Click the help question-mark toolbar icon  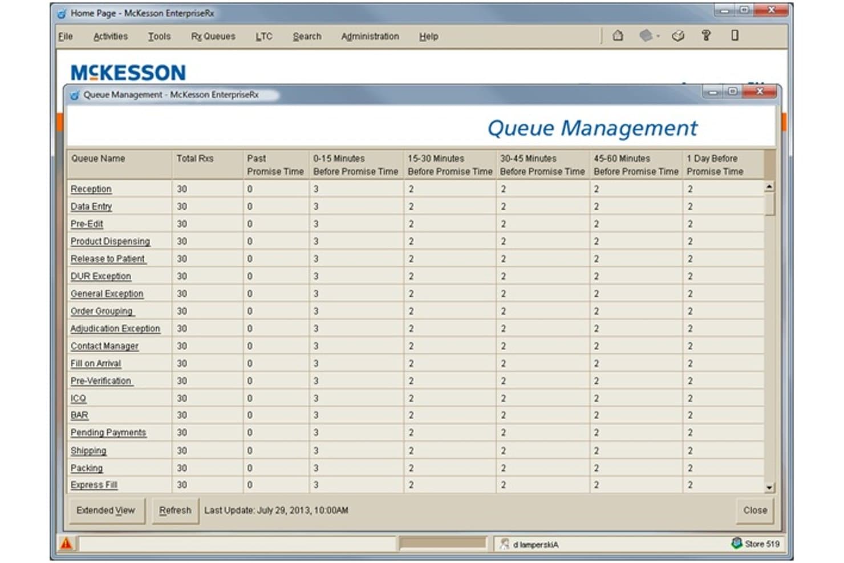pyautogui.click(x=706, y=36)
